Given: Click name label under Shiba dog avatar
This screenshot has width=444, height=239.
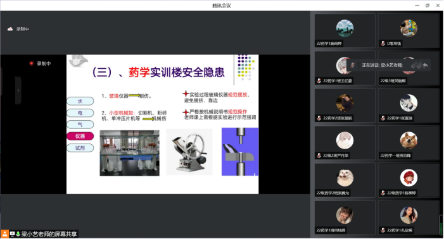Looking at the screenshot, I should click(x=396, y=156).
